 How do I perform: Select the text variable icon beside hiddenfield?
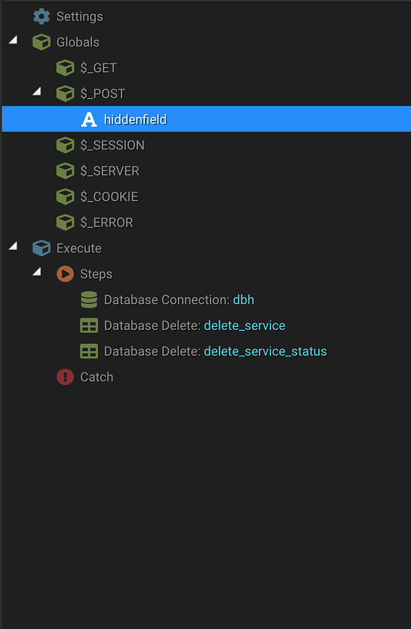click(89, 119)
